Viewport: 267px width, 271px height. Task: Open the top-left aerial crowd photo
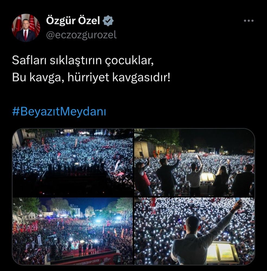[73, 162]
